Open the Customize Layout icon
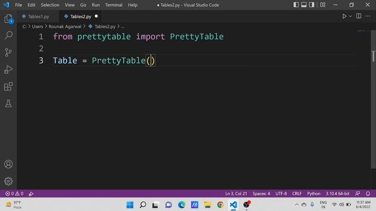376x211 pixels. pyautogui.click(x=323, y=5)
